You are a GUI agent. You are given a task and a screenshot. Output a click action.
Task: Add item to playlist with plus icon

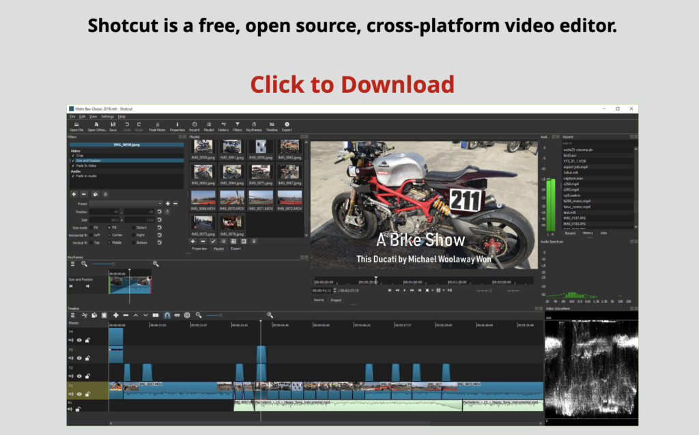pyautogui.click(x=192, y=241)
